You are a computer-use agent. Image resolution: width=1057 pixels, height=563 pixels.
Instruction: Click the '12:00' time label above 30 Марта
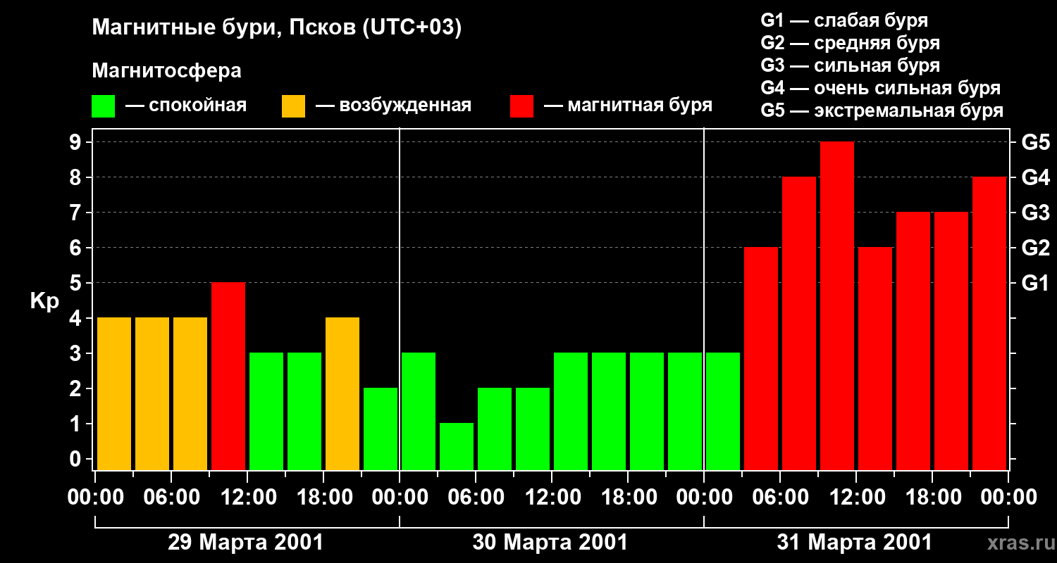click(552, 498)
